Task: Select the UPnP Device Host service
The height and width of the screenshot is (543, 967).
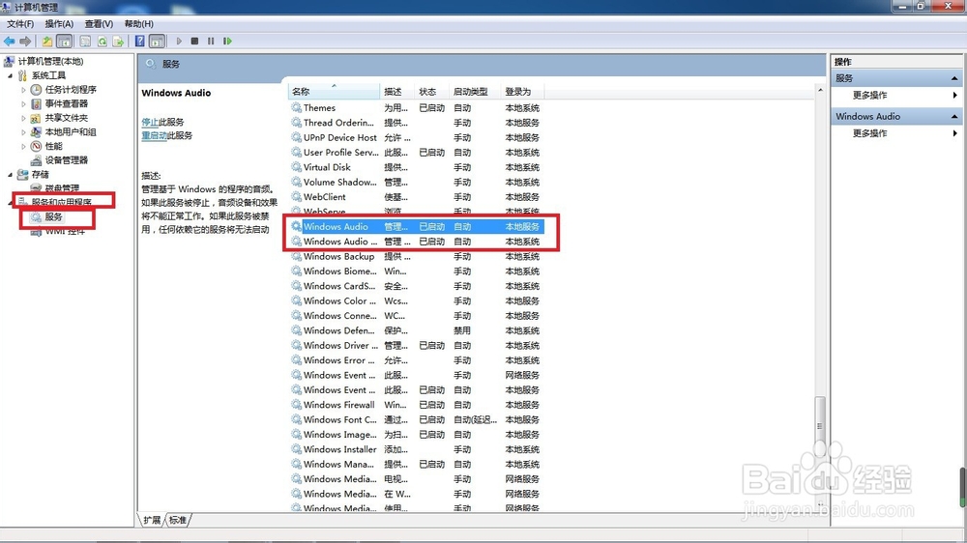Action: pyautogui.click(x=416, y=137)
